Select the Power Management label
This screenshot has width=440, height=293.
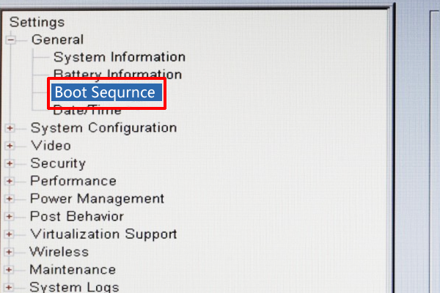pyautogui.click(x=97, y=199)
